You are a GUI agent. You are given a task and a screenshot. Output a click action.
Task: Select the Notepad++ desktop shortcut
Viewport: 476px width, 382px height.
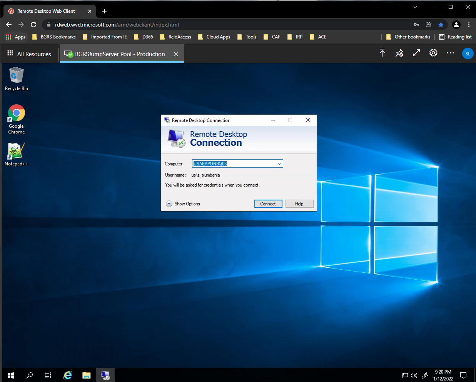point(16,154)
